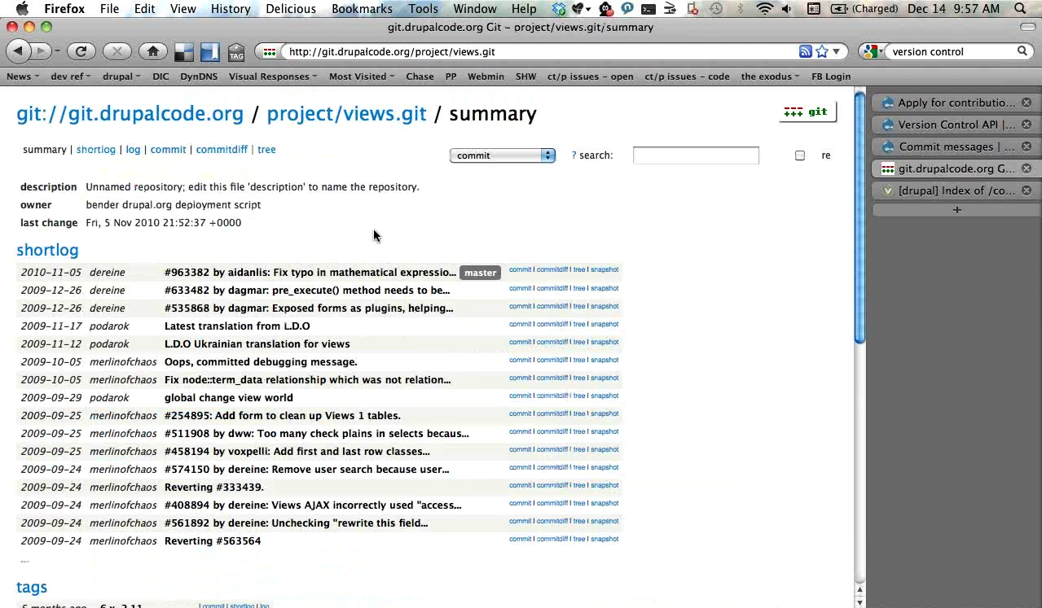The height and width of the screenshot is (608, 1042).
Task: Click the Terminal icon in the menu bar
Action: pyautogui.click(x=649, y=9)
